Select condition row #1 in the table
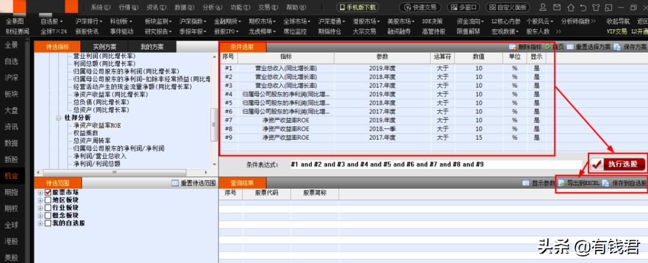Screen dimensions: 648x263 click(386, 68)
